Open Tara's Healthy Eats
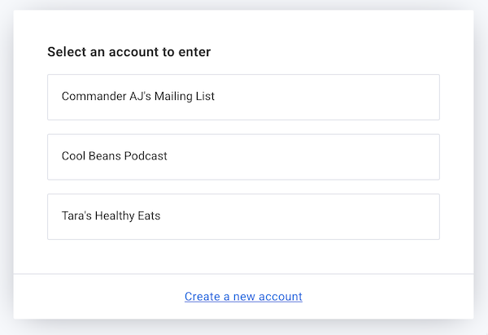 click(243, 216)
